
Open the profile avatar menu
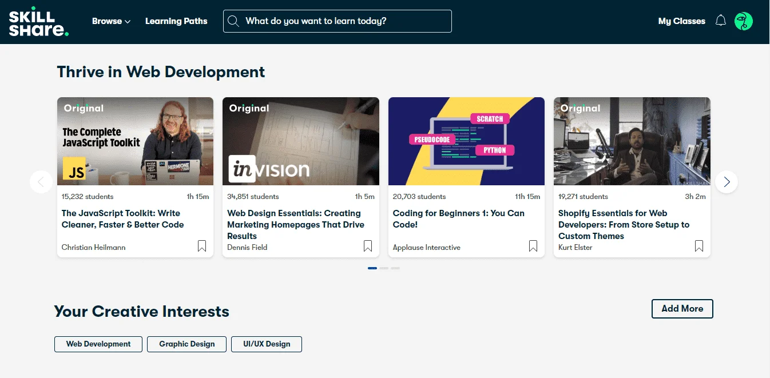[744, 21]
